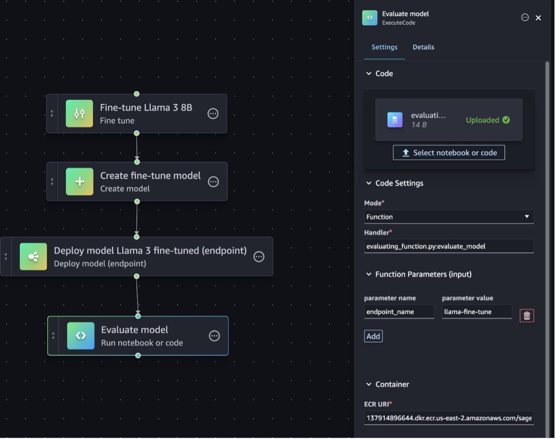Open options menu for Evaluate model node
Viewport: 556px width, 439px height.
214,336
